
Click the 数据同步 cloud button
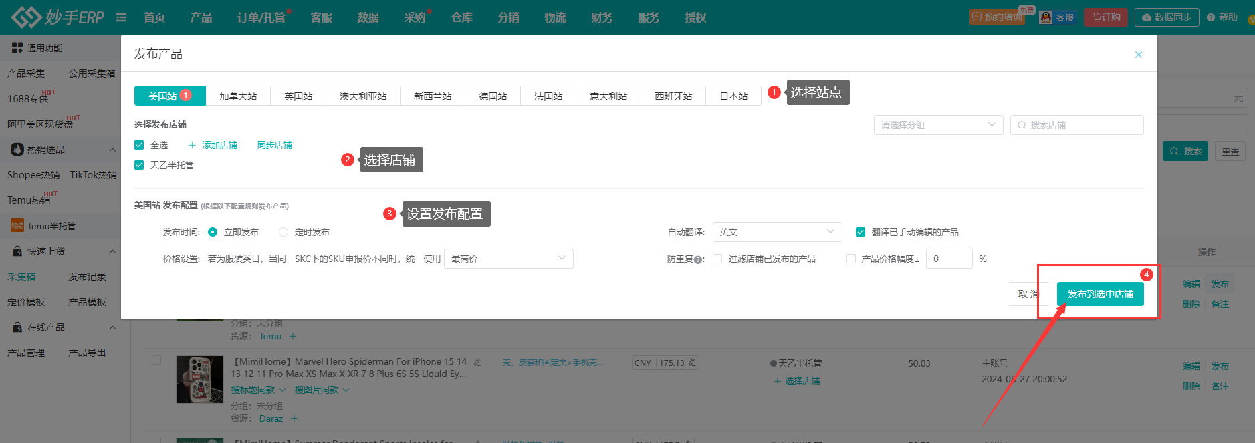(x=1166, y=17)
